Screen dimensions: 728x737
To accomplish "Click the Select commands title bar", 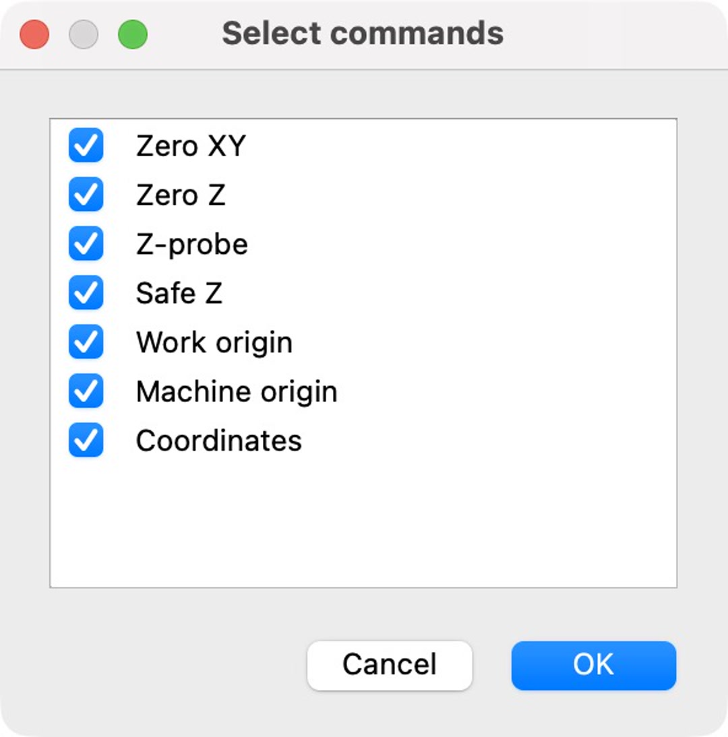I will tap(364, 33).
